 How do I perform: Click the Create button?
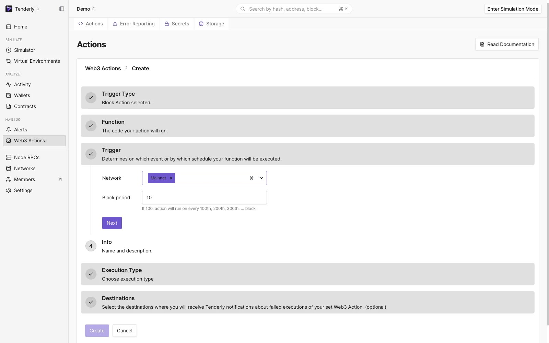pos(97,331)
